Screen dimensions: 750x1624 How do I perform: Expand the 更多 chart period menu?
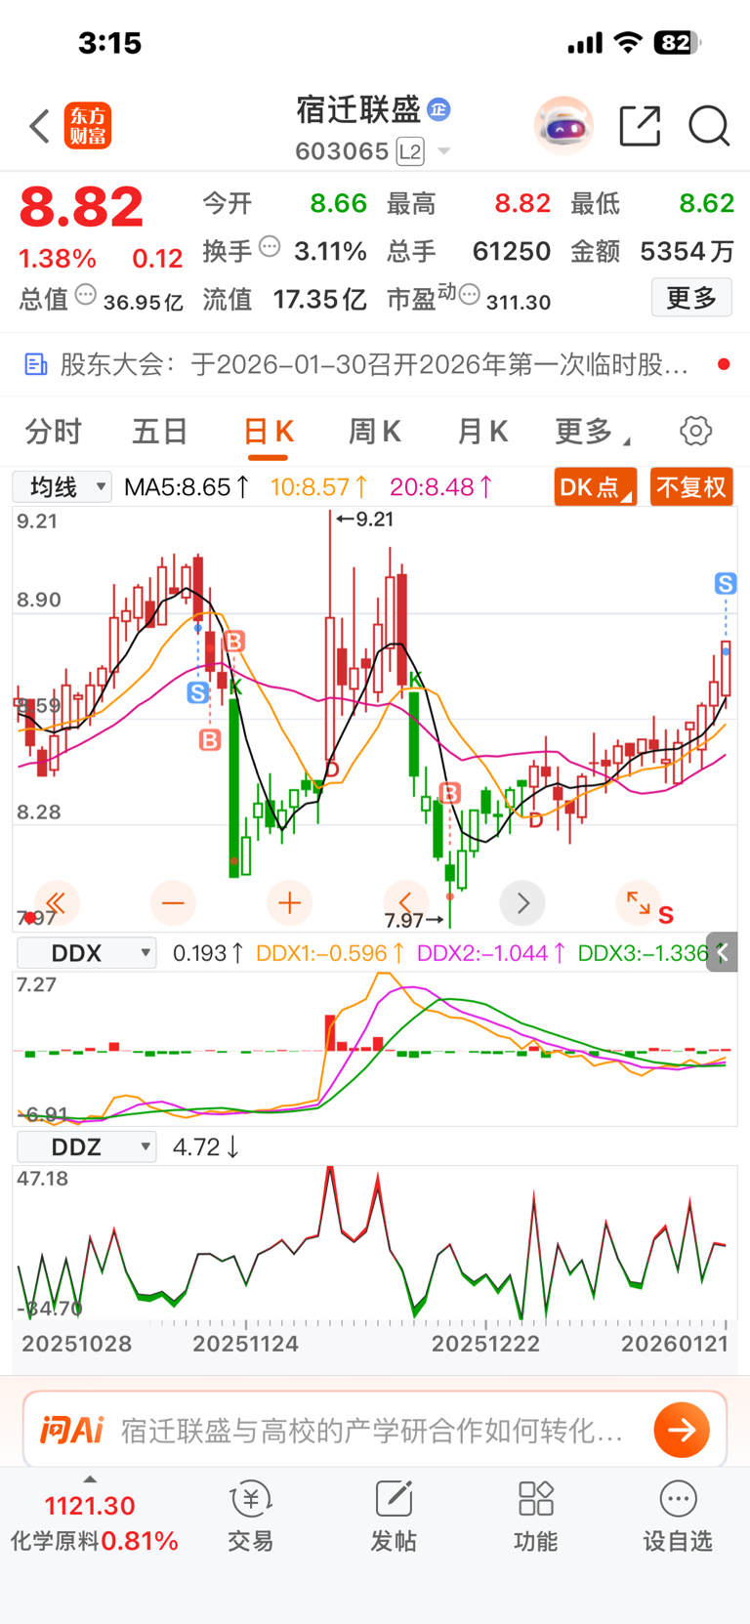(593, 431)
